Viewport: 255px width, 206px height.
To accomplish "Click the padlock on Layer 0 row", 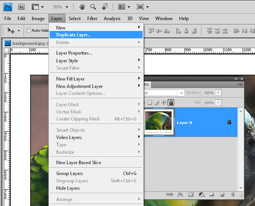I will [229, 122].
